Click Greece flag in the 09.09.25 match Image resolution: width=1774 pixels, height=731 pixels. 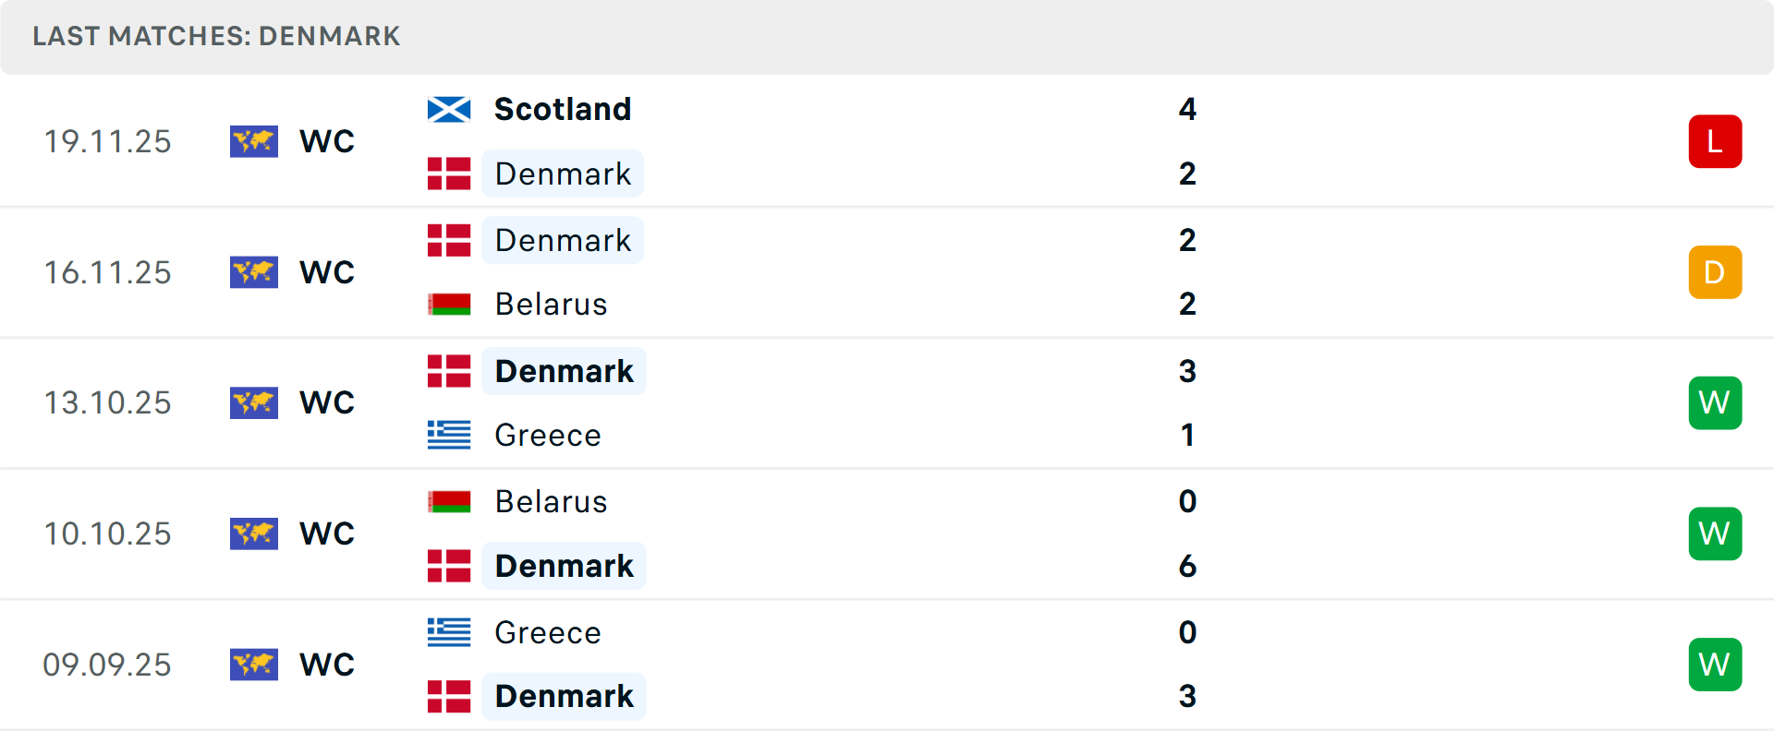tap(449, 632)
